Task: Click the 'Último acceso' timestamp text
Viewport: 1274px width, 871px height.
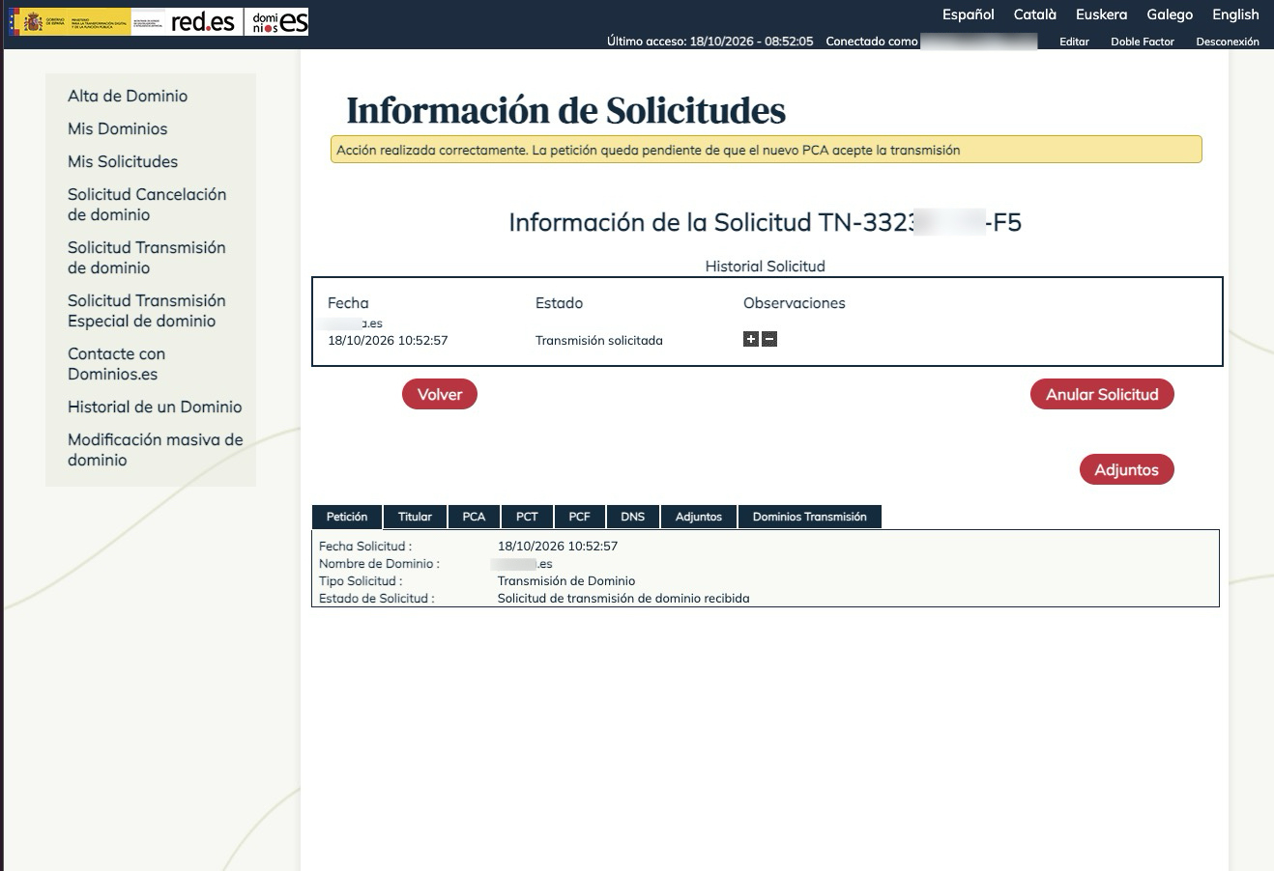Action: point(710,42)
